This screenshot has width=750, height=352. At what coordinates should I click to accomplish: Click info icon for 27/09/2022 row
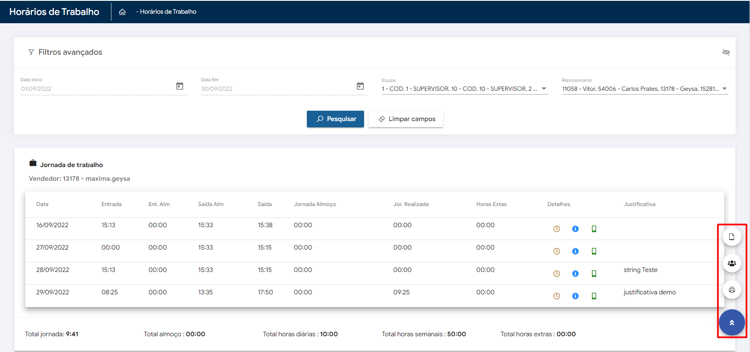click(575, 251)
